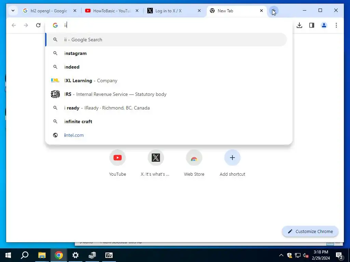Switch to the HowToBasic YouTube tab
The height and width of the screenshot is (262, 350).
[x=112, y=11]
